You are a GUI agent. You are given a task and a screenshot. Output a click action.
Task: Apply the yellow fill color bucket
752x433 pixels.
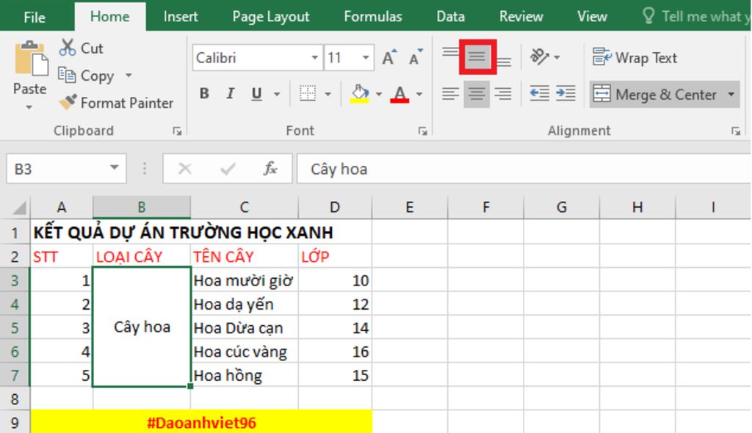coord(360,93)
